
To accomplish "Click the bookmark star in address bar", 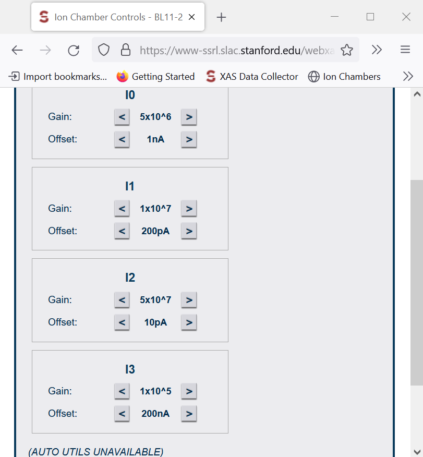I will tap(346, 50).
